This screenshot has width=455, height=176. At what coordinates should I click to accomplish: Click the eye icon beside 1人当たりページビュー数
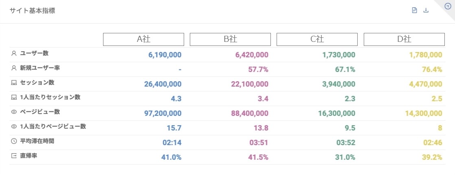click(x=14, y=126)
